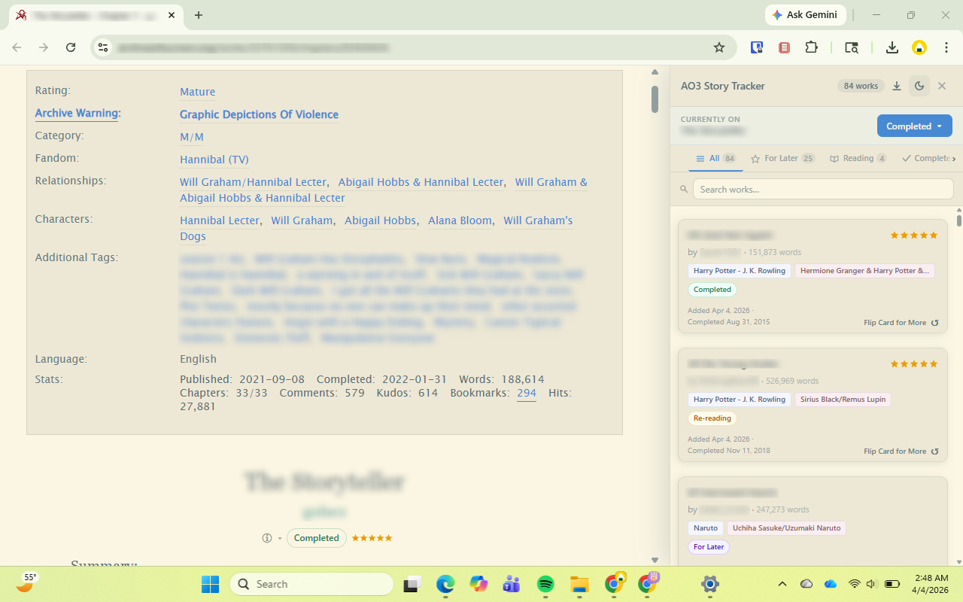This screenshot has width=963, height=602.
Task: Open blue extension icon in toolbar
Action: pos(757,47)
